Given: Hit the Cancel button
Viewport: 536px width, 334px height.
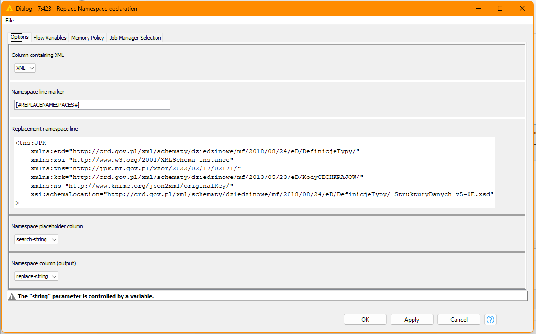Looking at the screenshot, I should (x=458, y=320).
